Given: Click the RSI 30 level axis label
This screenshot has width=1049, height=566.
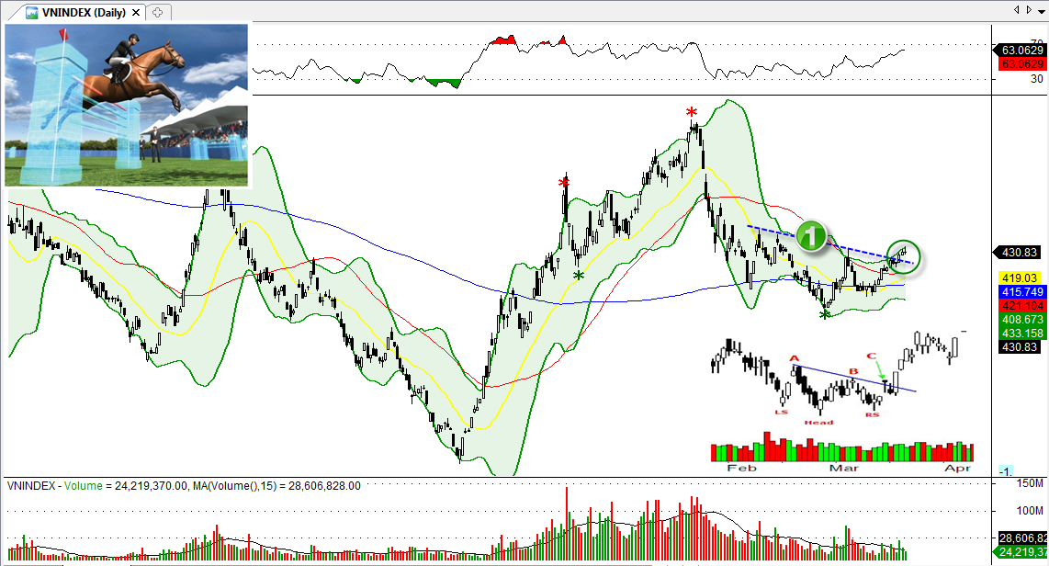Looking at the screenshot, I should point(1036,79).
